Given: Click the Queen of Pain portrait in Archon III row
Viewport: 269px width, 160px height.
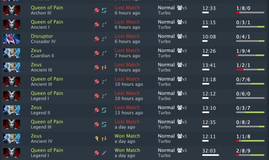Looking at the screenshot, I should [12, 10].
